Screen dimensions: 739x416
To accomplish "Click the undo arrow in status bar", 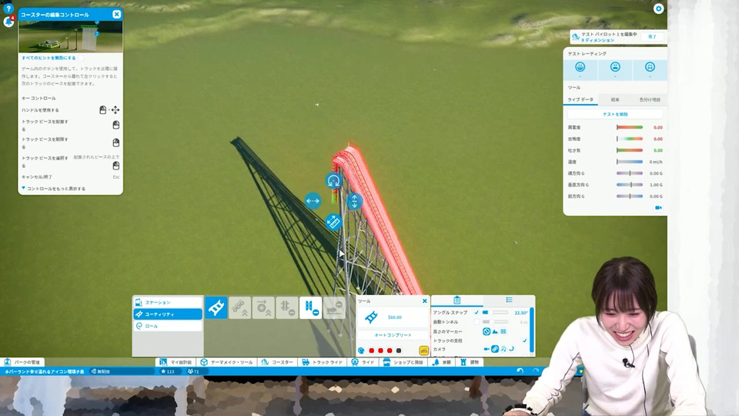I will click(520, 371).
